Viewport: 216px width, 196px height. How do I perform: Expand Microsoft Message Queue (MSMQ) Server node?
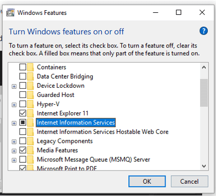click(14, 160)
